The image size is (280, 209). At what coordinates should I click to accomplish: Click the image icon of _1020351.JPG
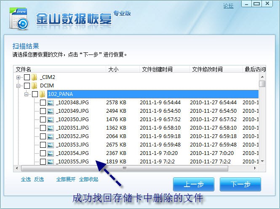tap(51, 128)
